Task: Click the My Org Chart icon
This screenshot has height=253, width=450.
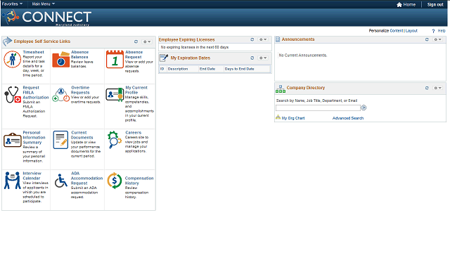Action: pos(278,117)
